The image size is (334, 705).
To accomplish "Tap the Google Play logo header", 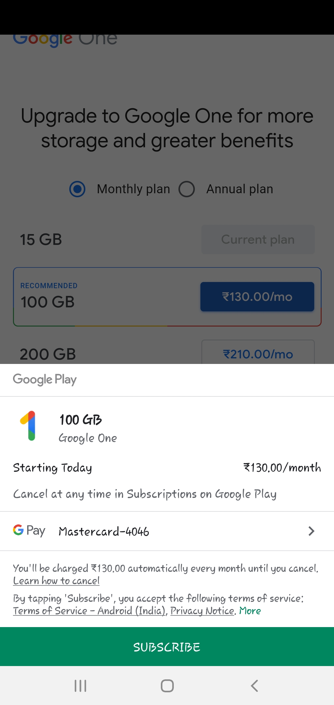I will [x=45, y=379].
